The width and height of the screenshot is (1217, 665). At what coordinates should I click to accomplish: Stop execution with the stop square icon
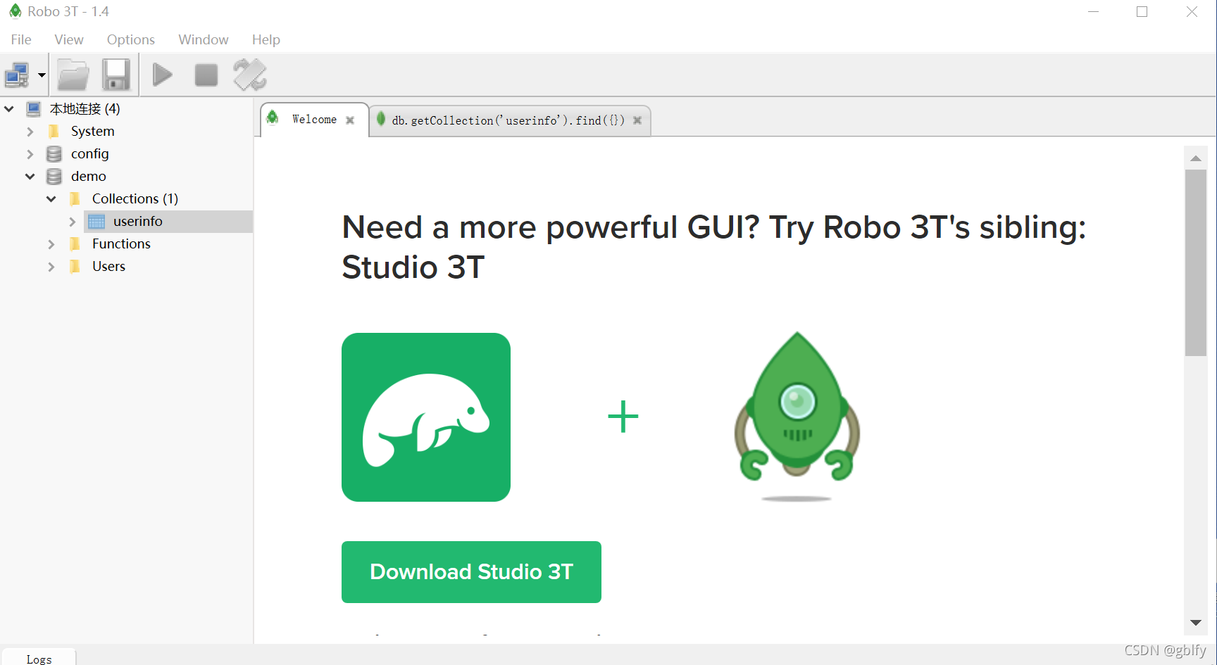click(x=206, y=75)
